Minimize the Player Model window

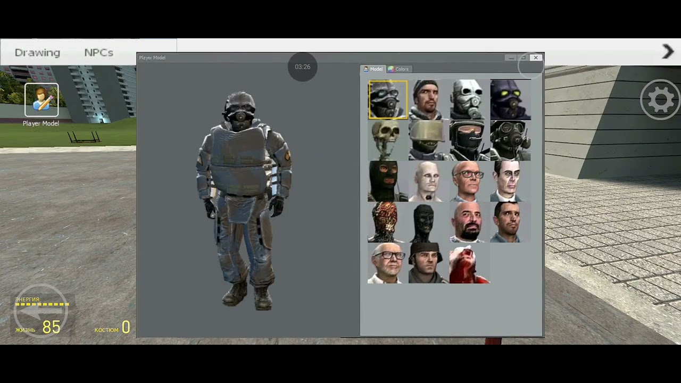pos(511,57)
